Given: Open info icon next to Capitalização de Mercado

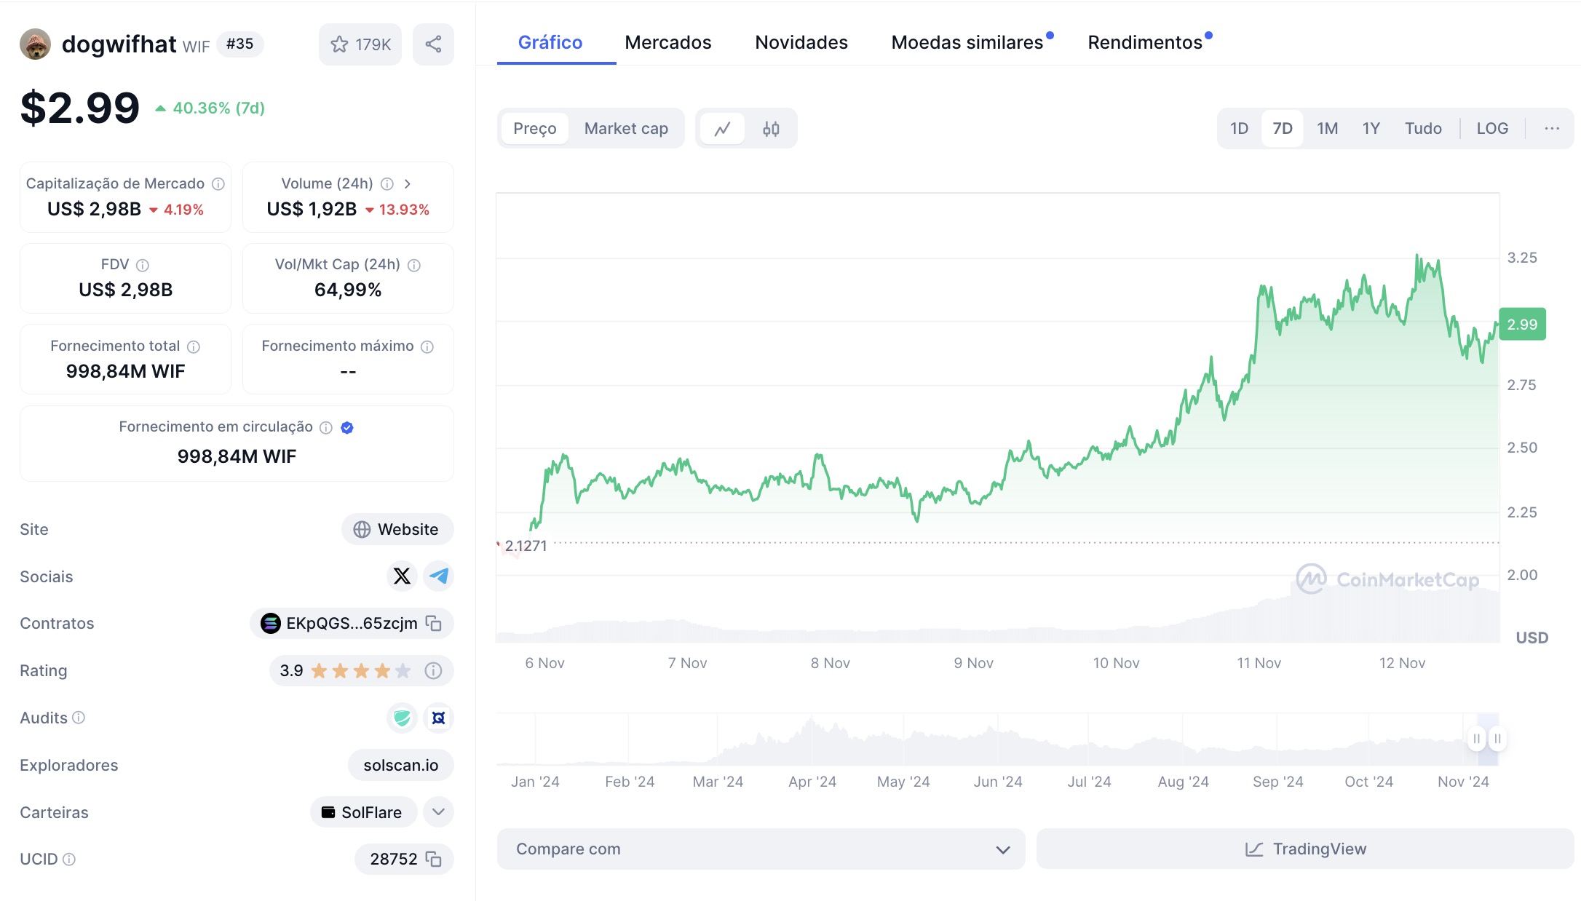Looking at the screenshot, I should coord(218,184).
